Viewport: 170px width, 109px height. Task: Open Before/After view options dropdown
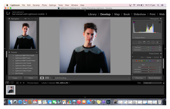point(50,78)
